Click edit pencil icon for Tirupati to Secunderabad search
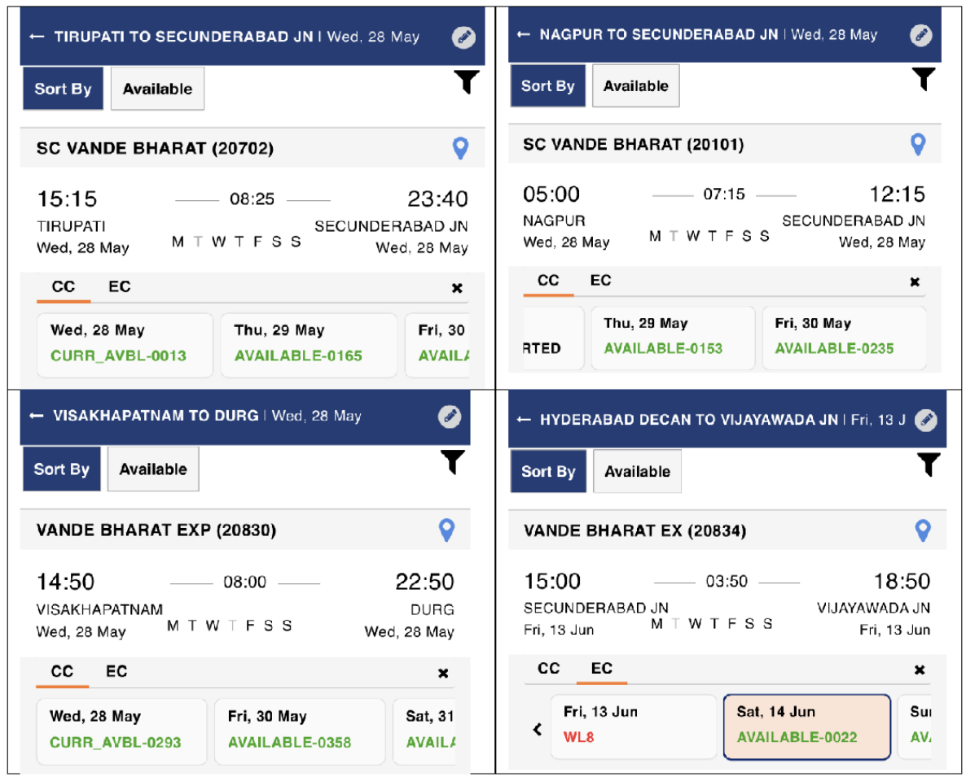The image size is (966, 781). coord(463,37)
